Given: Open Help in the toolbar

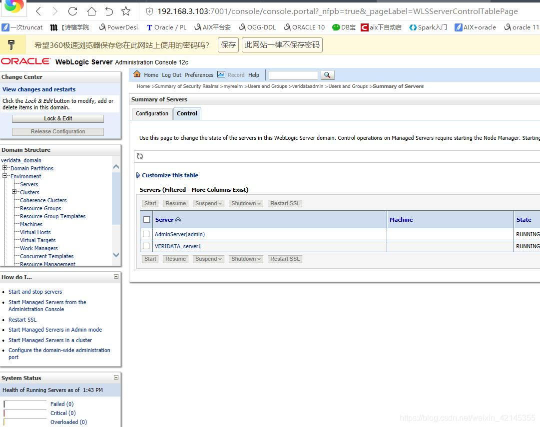Looking at the screenshot, I should pos(254,75).
